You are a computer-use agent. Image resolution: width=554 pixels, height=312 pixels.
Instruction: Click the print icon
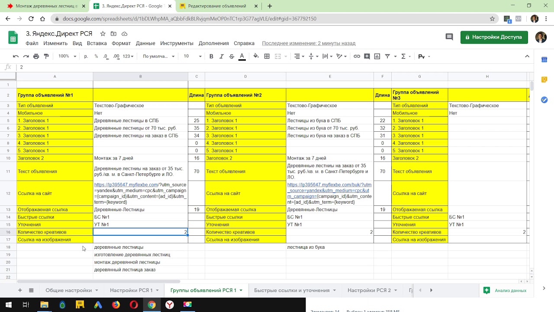coord(36,56)
